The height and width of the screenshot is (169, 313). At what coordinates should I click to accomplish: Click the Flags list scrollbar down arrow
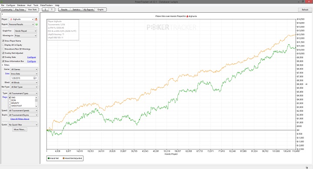(x=37, y=106)
